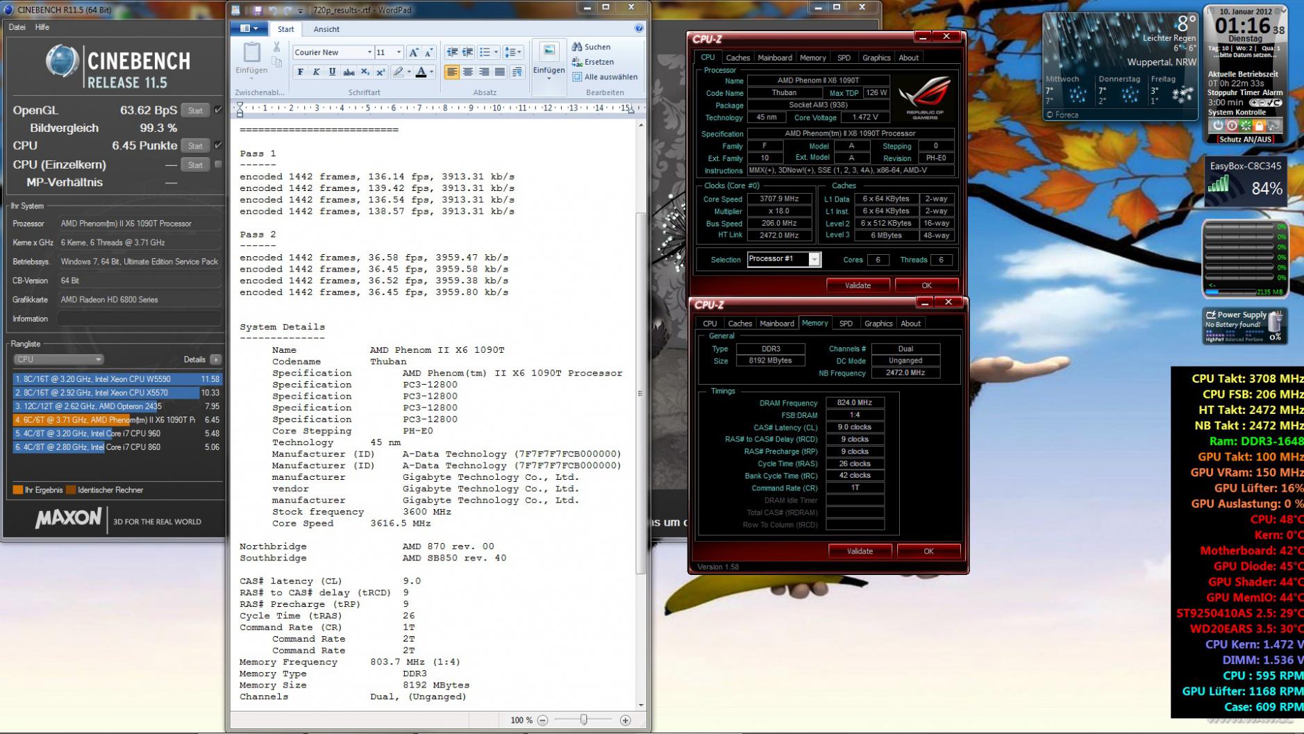The width and height of the screenshot is (1304, 734).
Task: Toggle italic (K) formatting
Action: [316, 72]
